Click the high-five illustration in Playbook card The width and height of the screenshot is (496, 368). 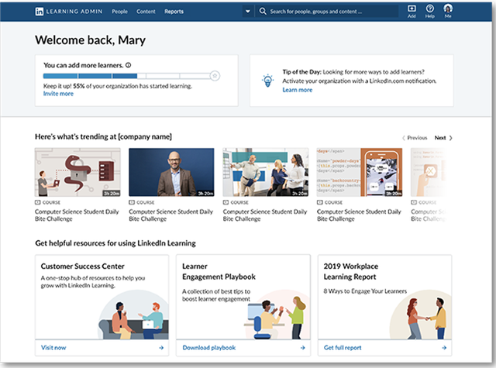[277, 315]
